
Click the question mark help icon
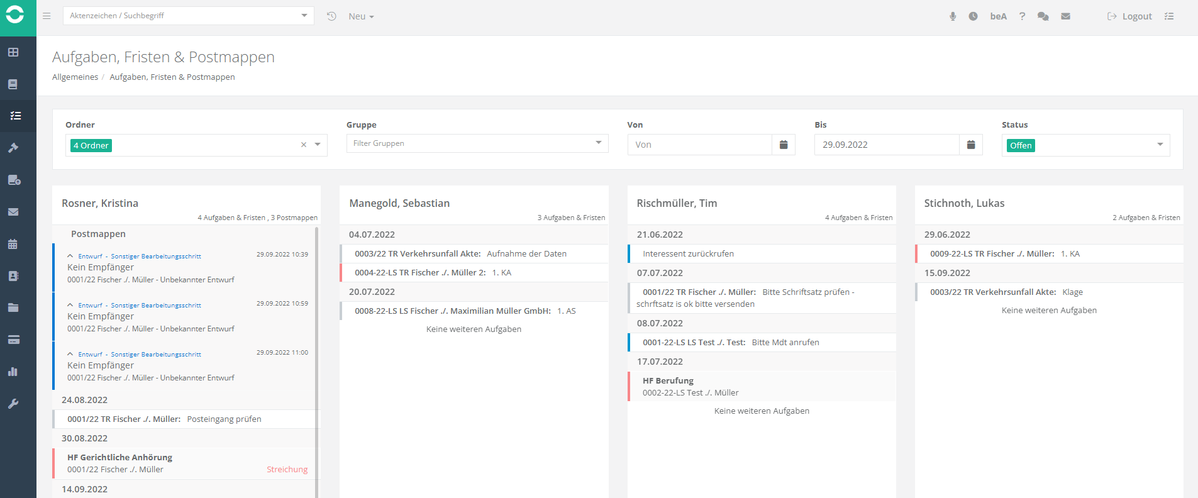click(1022, 16)
